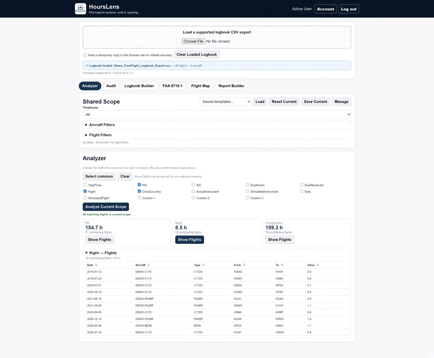434x358 pixels.
Task: Open the Saved templates dropdown
Action: click(225, 102)
